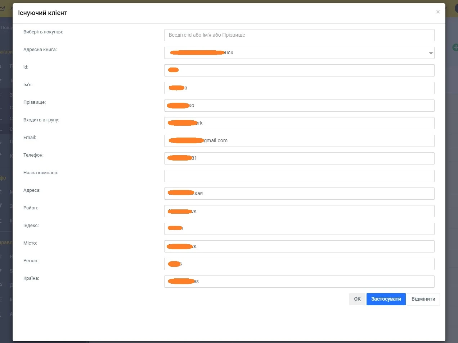Click the Район text field
Viewport: 458px width, 343px height.
[299, 211]
